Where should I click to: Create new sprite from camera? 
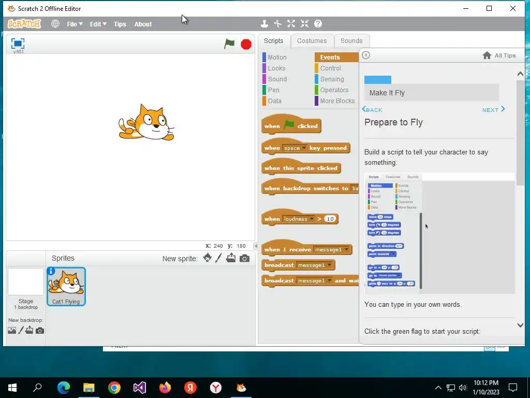point(244,259)
